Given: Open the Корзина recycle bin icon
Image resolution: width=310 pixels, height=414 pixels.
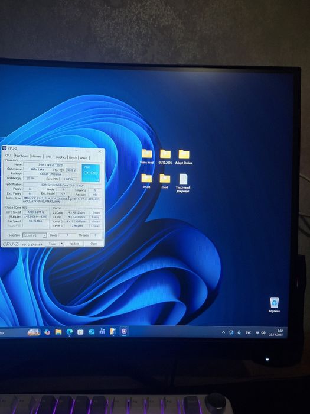Looking at the screenshot, I should click(x=274, y=305).
